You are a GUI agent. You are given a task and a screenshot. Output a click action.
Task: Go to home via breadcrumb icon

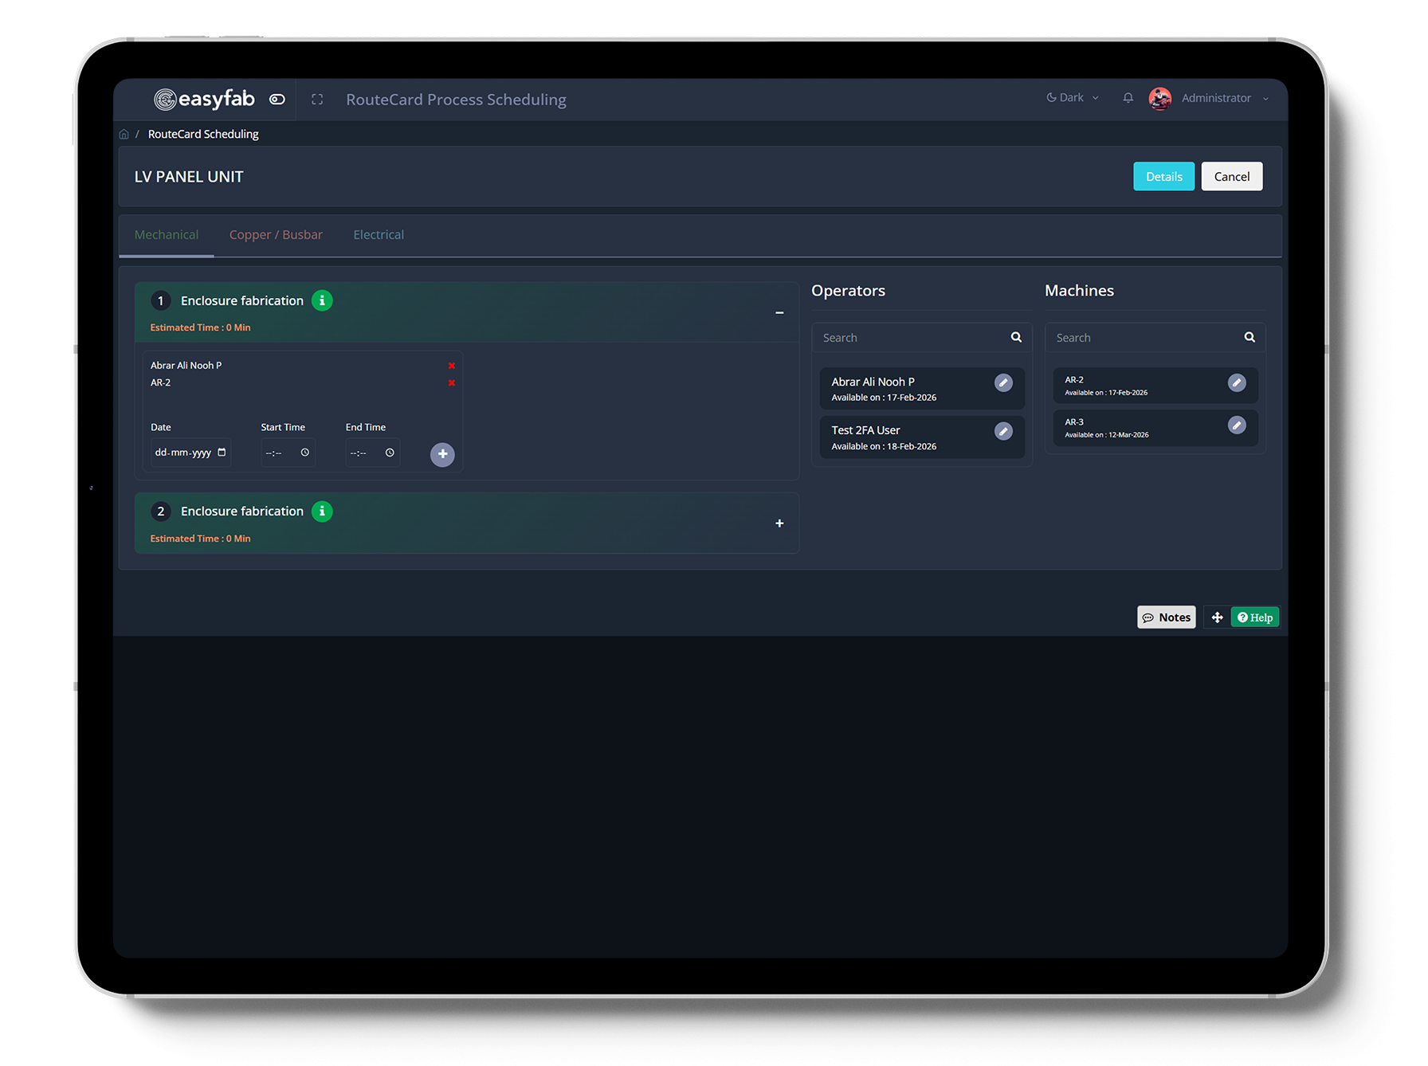pos(124,134)
